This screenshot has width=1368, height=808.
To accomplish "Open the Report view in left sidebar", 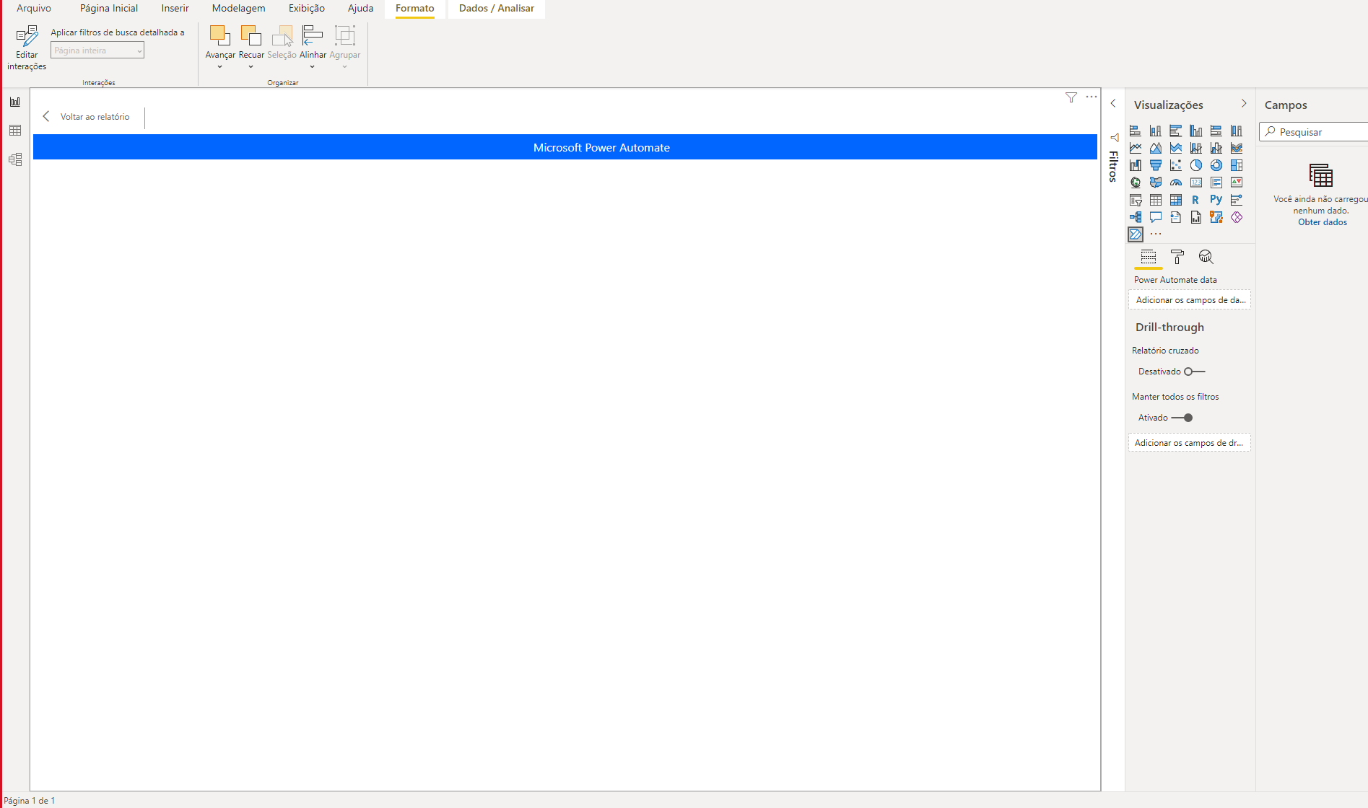I will tap(15, 102).
